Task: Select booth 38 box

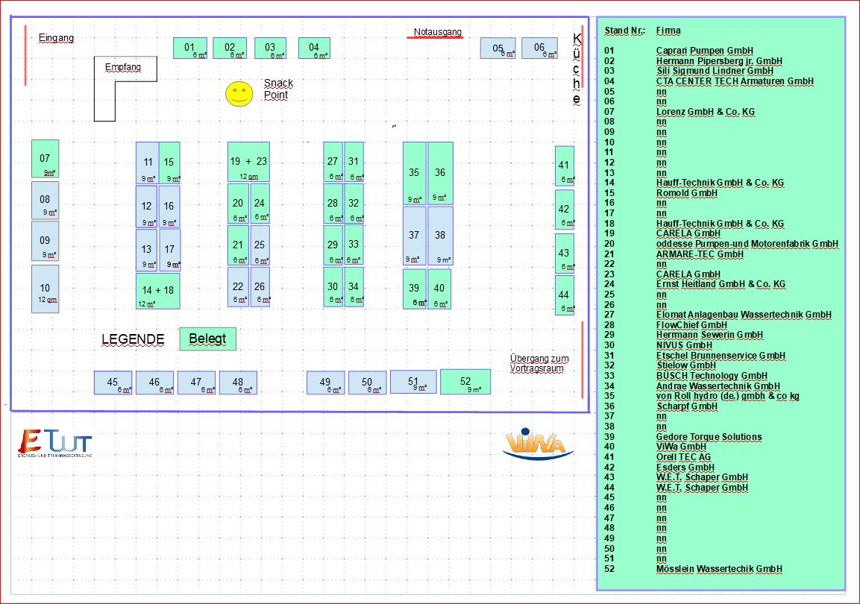Action: coord(440,236)
